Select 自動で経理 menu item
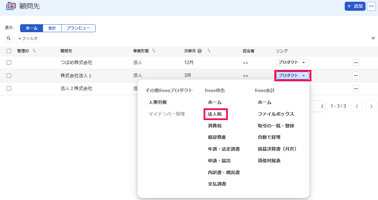378x200 pixels. 269,137
